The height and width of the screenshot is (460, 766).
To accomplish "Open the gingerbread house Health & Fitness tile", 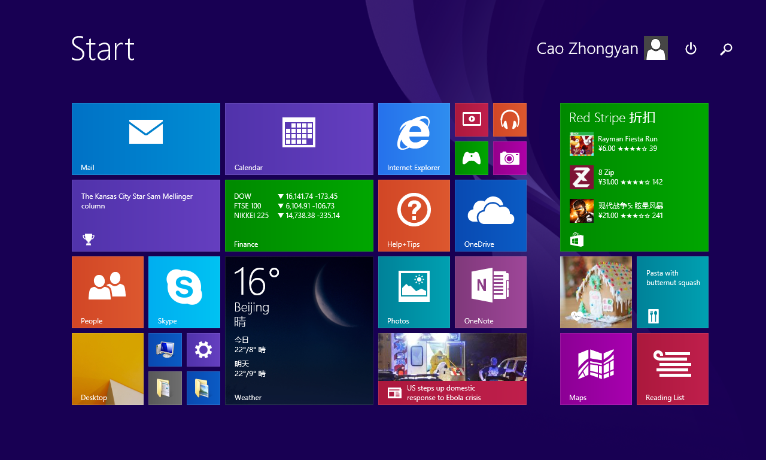I will (596, 292).
